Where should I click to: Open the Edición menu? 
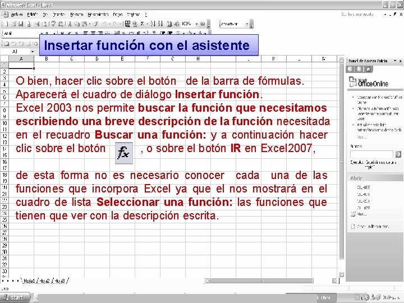coord(33,15)
